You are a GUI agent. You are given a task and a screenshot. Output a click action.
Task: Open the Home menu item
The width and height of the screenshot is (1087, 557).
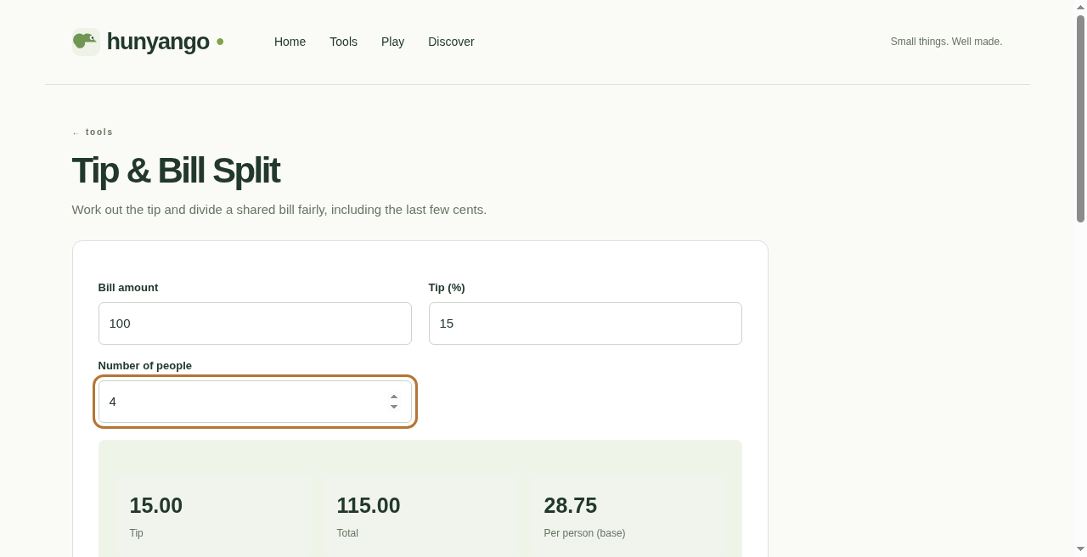pos(290,42)
